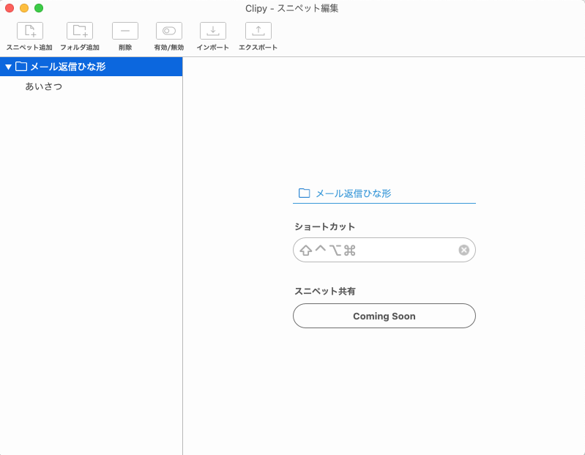Screen dimensions: 585x455
Task: Minimize the window with yellow button
Action: tap(24, 8)
